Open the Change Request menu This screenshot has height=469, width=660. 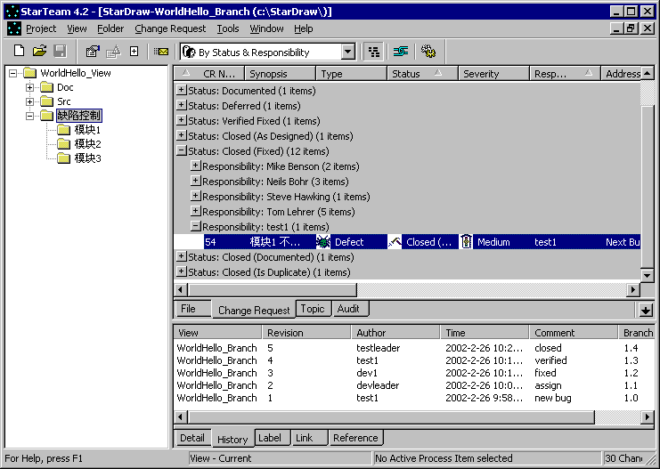click(x=170, y=28)
